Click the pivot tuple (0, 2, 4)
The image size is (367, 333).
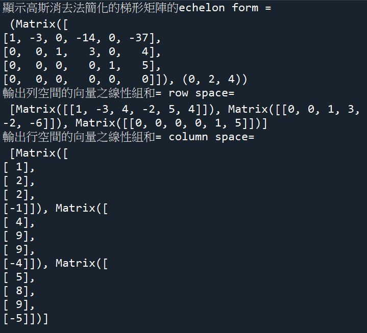(215, 79)
